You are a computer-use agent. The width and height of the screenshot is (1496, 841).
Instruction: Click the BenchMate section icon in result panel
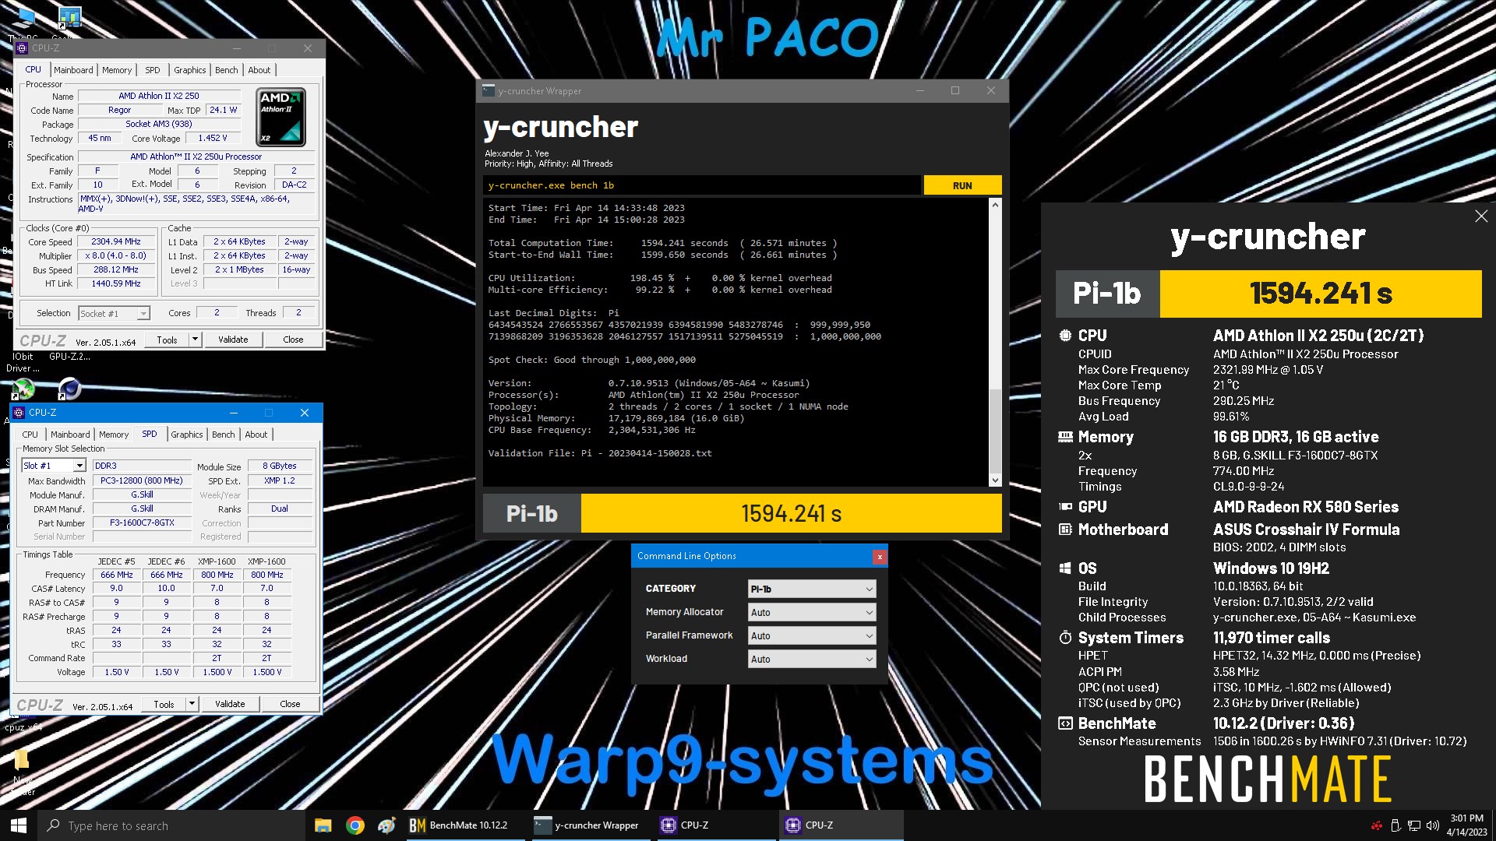coord(1065,723)
